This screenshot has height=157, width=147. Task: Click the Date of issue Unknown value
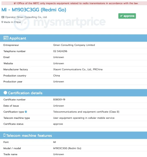[58, 106]
